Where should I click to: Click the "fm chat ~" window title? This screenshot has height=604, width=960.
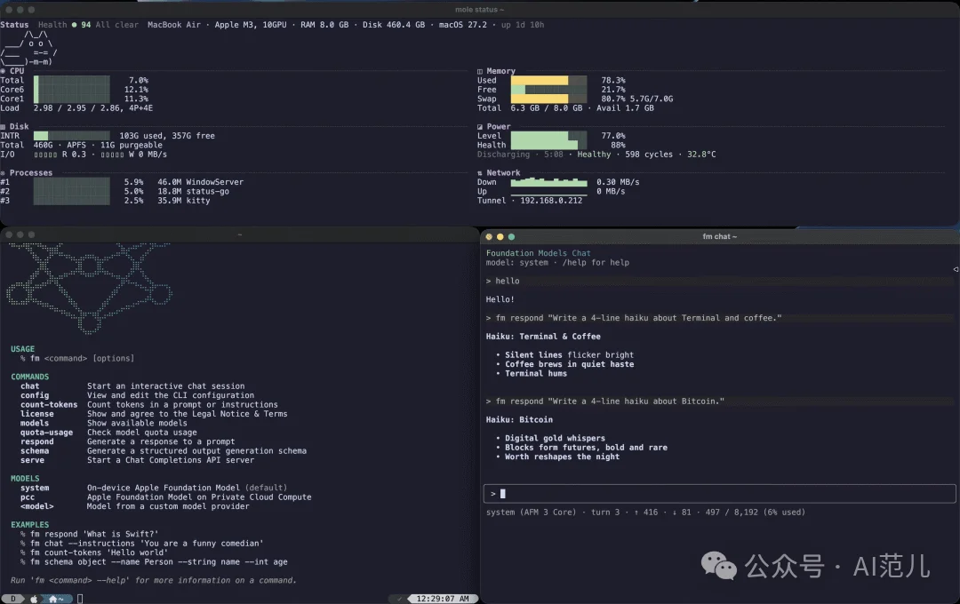719,237
